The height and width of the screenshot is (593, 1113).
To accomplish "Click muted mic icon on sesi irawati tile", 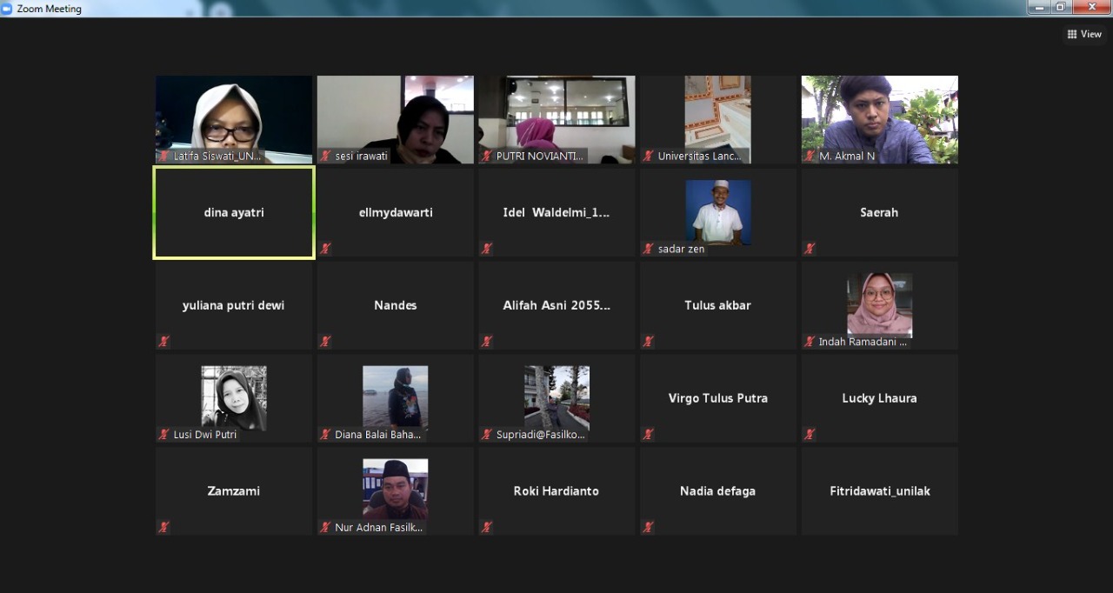I will pos(325,156).
